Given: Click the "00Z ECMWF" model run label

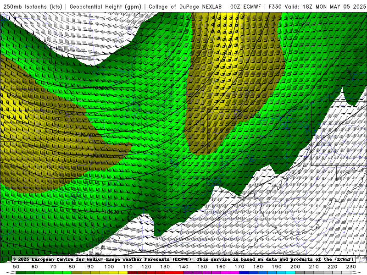Looking at the screenshot, I should pos(245,7).
